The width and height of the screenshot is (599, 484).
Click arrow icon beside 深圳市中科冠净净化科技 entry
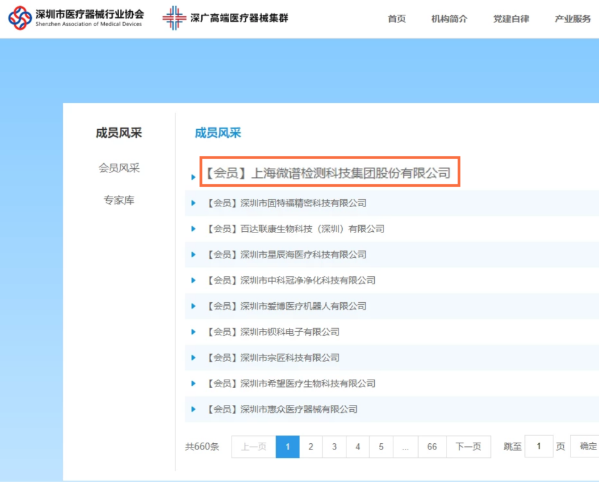point(193,280)
